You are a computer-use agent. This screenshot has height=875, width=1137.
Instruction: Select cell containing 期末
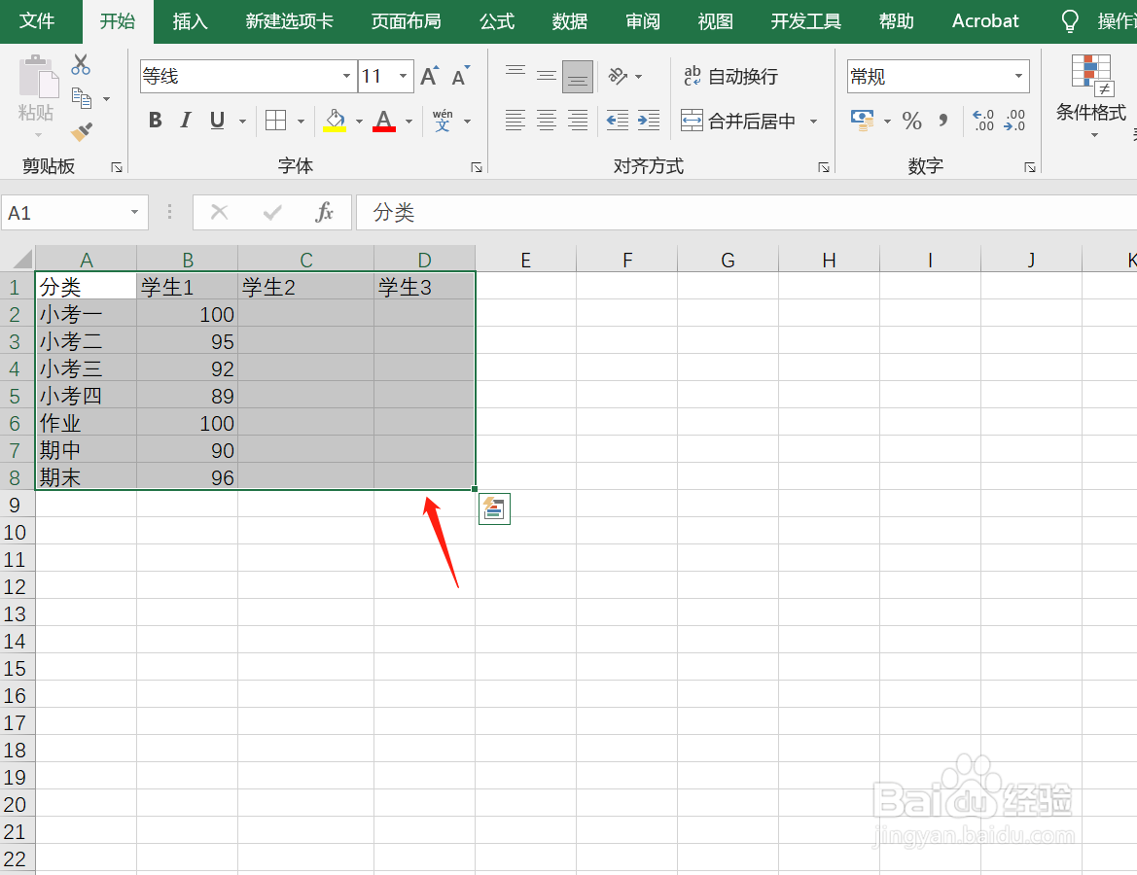point(86,477)
